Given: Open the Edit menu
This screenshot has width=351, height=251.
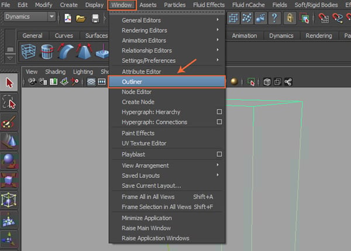Looking at the screenshot, I should coord(23,5).
